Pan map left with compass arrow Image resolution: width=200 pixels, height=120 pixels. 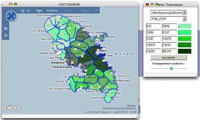coord(8,16)
